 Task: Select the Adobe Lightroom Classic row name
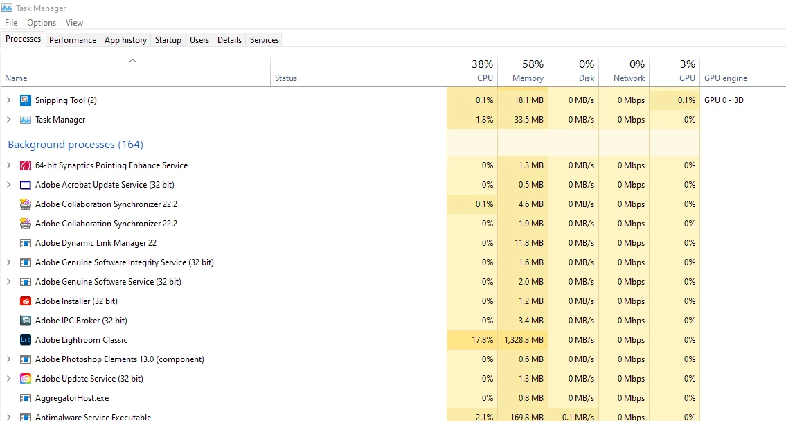(81, 340)
